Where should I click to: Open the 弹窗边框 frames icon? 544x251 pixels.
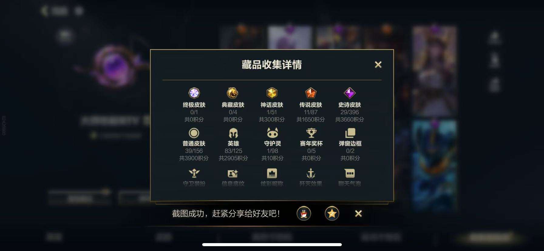[x=350, y=133]
